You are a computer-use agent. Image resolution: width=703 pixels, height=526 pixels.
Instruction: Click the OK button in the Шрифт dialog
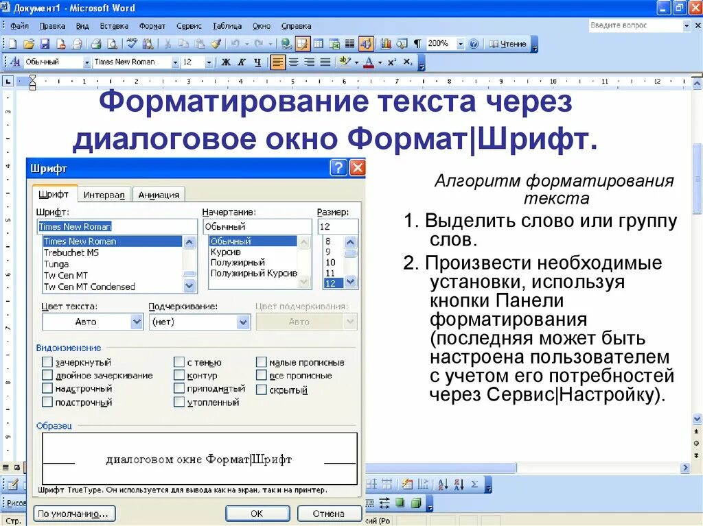tap(257, 514)
